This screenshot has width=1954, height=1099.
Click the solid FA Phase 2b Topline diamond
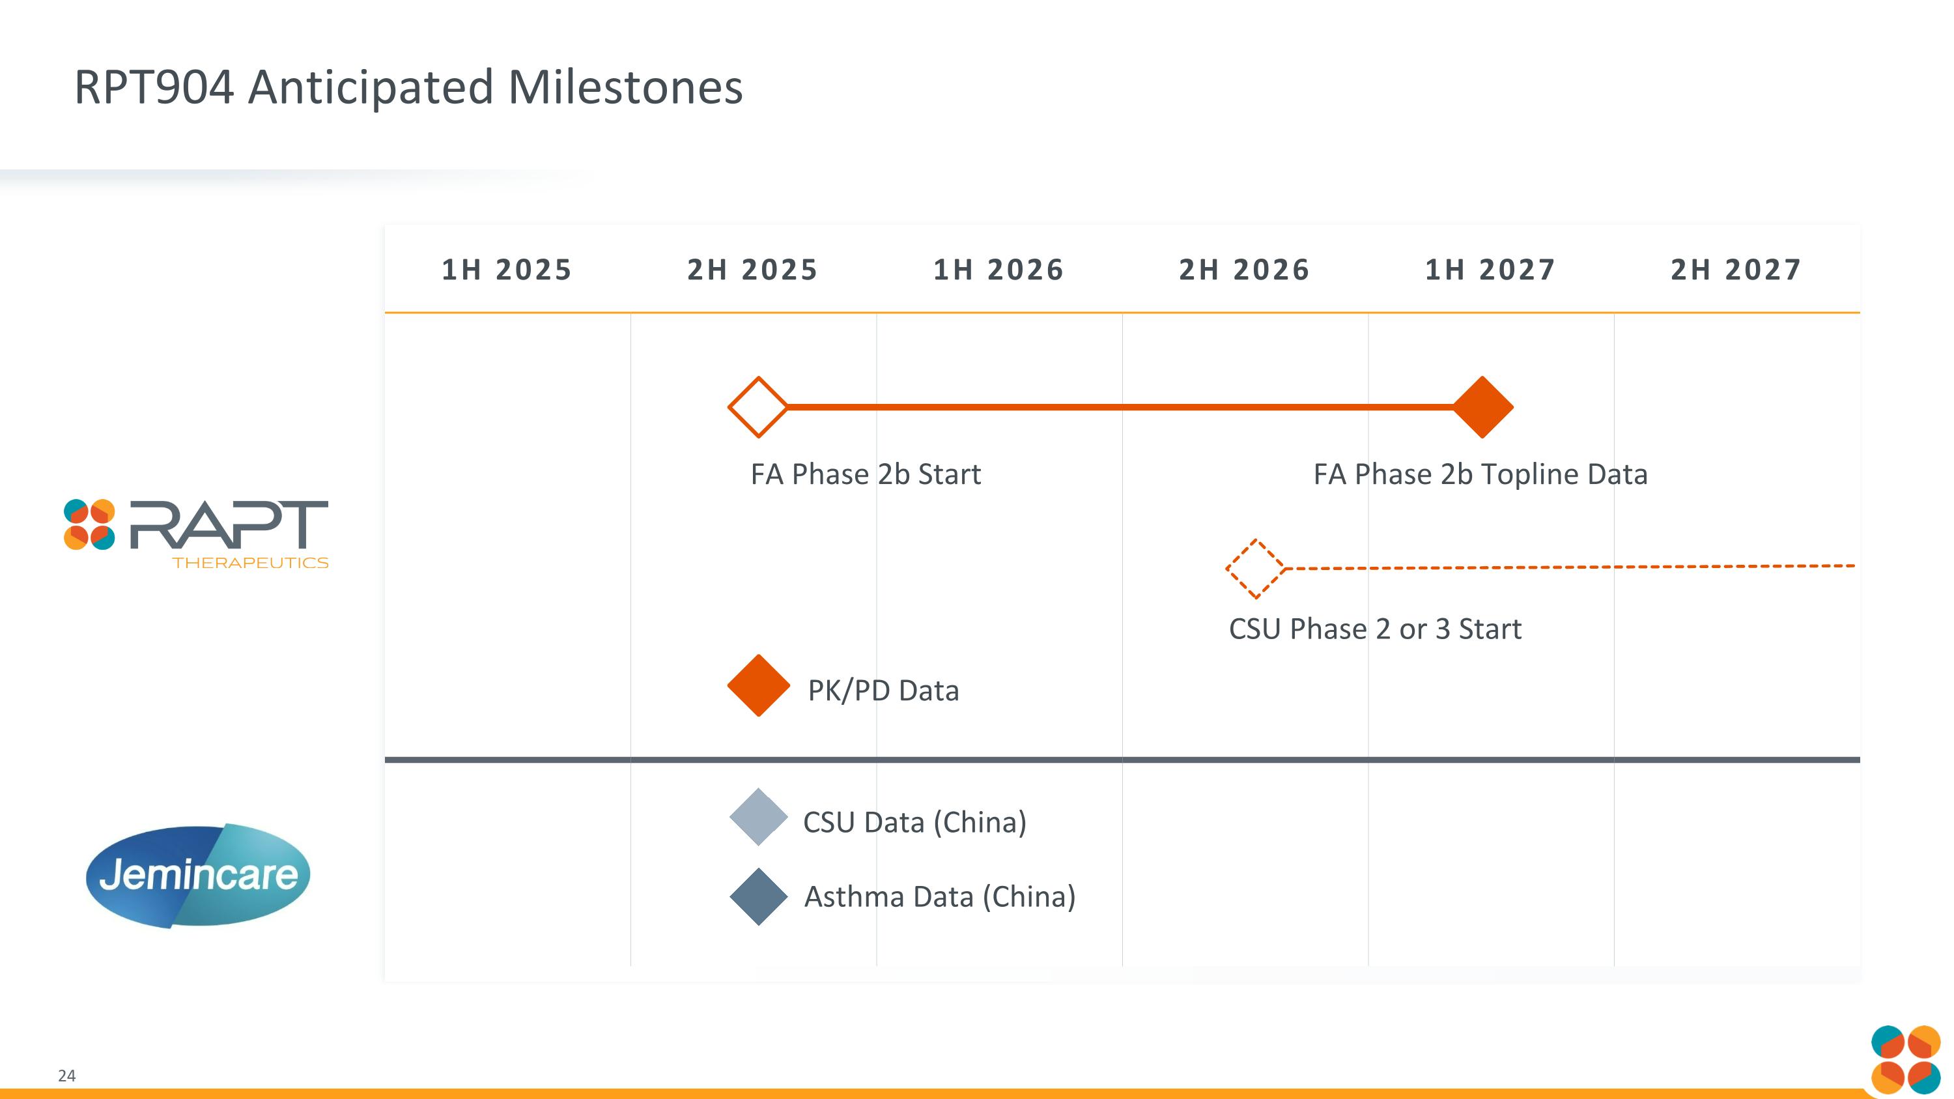pos(1482,407)
